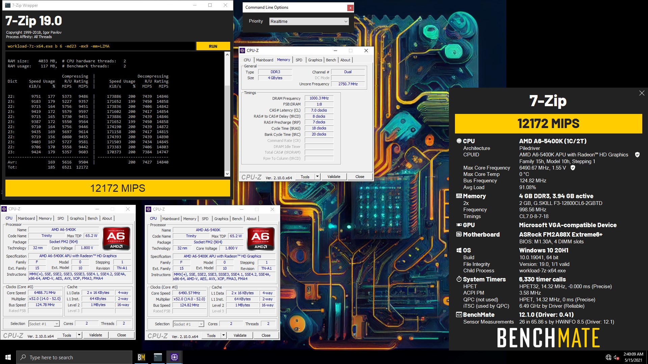
Task: Open the taskbar clock and date
Action: [x=633, y=357]
